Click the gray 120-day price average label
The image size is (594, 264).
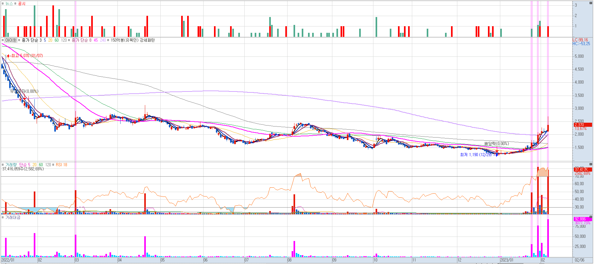tap(64, 40)
